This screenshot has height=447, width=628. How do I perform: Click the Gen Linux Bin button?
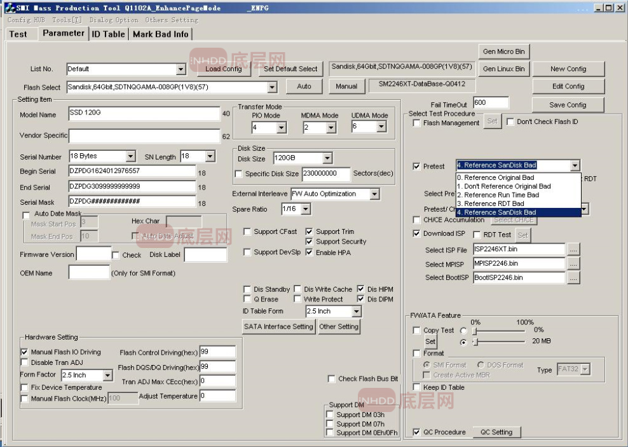coord(504,69)
